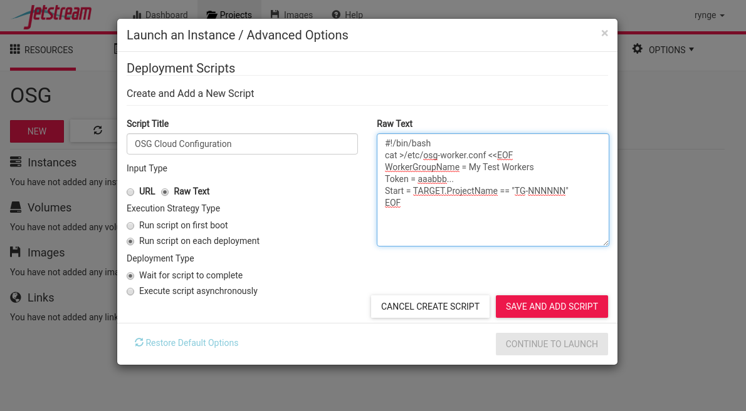The image size is (746, 411).
Task: Click the Deployment Scripts heading
Action: (181, 68)
